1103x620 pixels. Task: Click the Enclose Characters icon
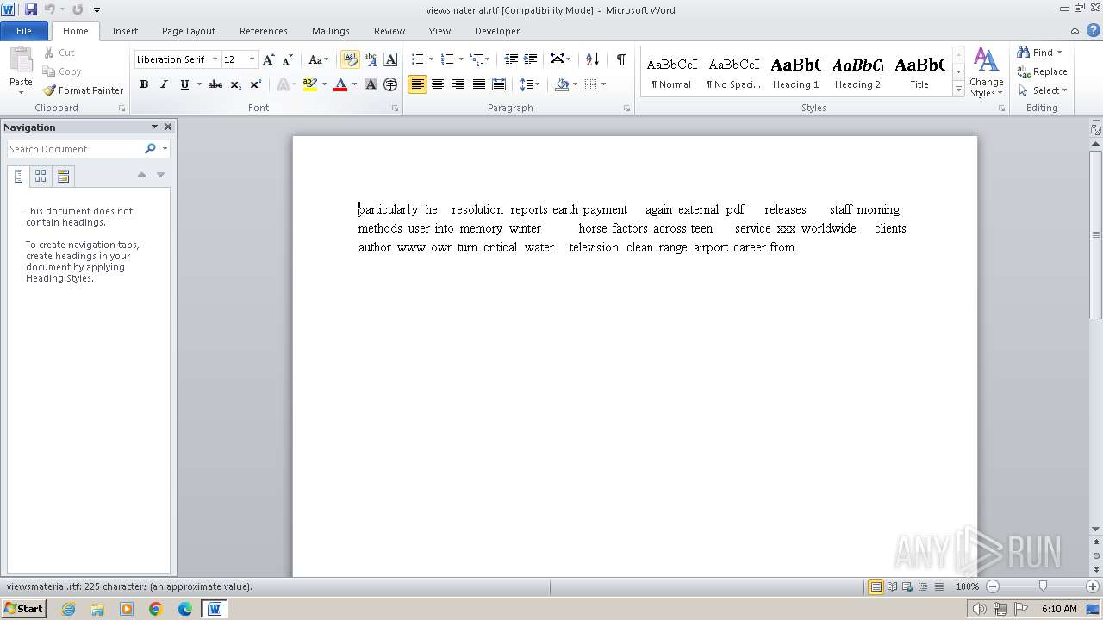pos(390,84)
